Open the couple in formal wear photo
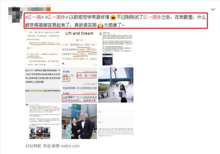Screen dimensions: 220x154 (x=79, y=121)
